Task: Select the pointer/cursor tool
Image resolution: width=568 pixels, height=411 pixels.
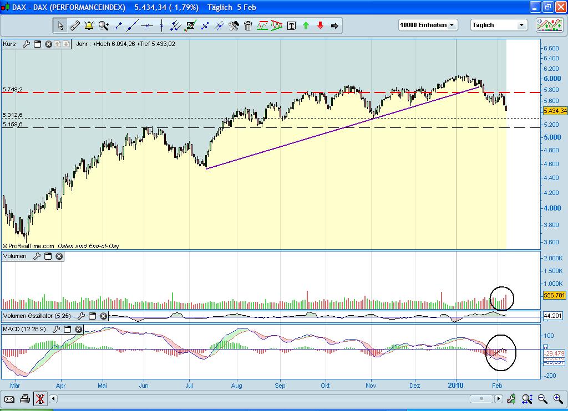Action: point(60,25)
